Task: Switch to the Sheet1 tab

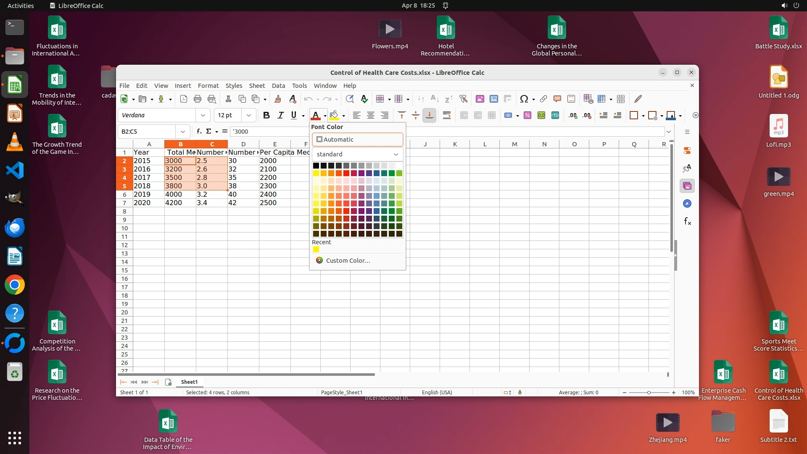Action: click(x=189, y=382)
